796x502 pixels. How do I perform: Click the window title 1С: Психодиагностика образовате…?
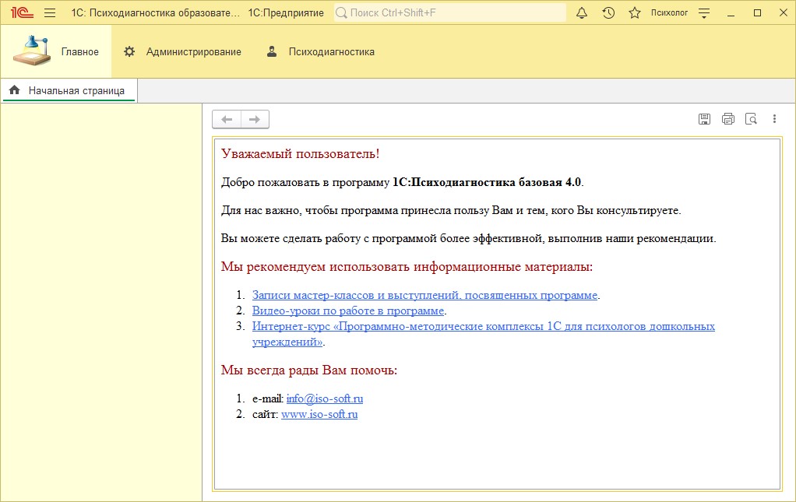155,12
